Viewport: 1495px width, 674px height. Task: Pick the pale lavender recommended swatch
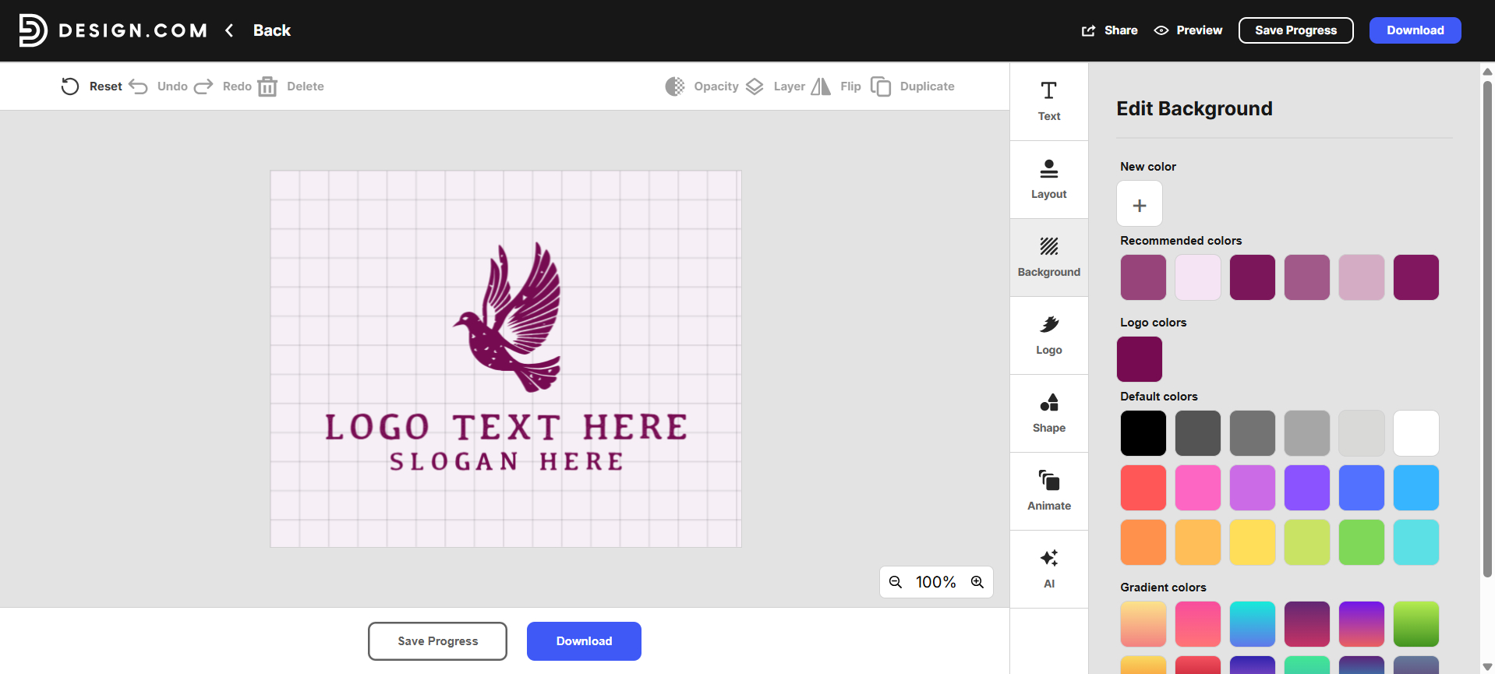(1198, 277)
